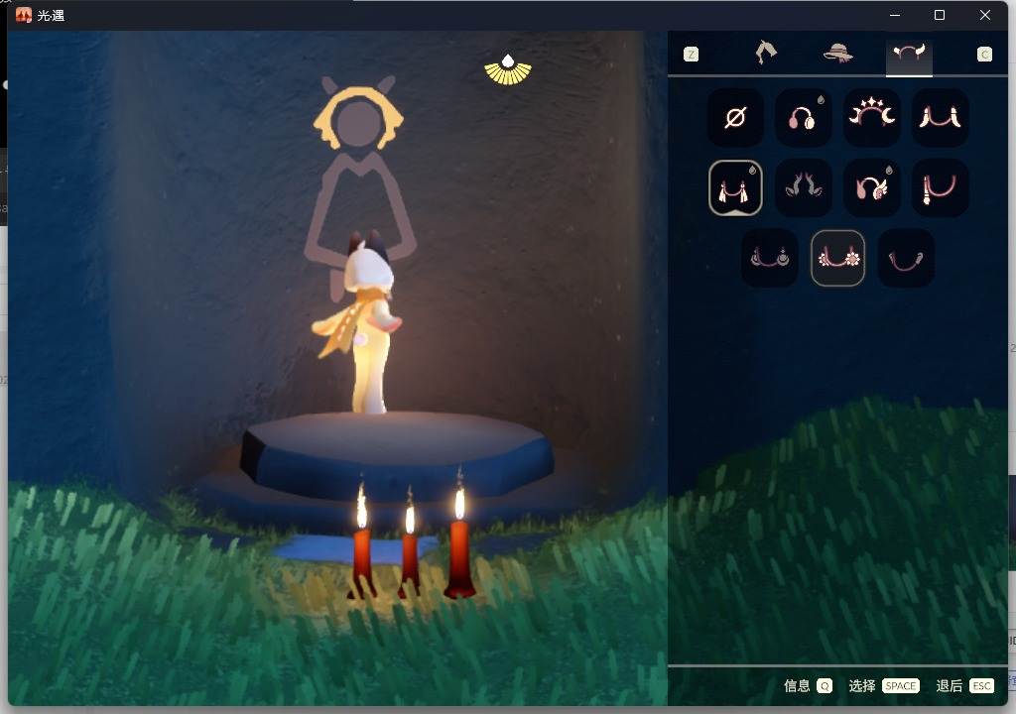1016x714 pixels.
Task: Close the 光遇 game window
Action: [x=985, y=15]
